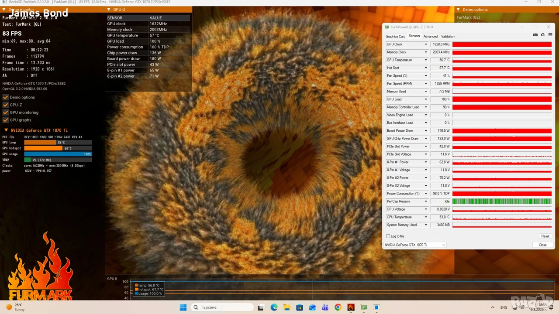Launch Google Chrome from the taskbar

click(x=338, y=307)
